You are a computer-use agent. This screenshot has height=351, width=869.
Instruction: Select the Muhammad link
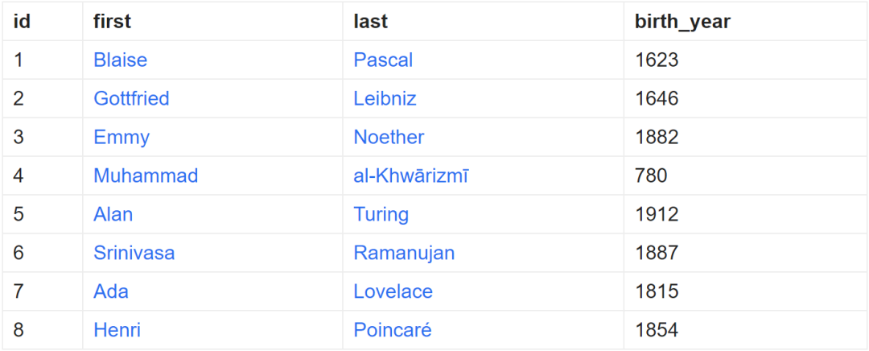(x=146, y=176)
